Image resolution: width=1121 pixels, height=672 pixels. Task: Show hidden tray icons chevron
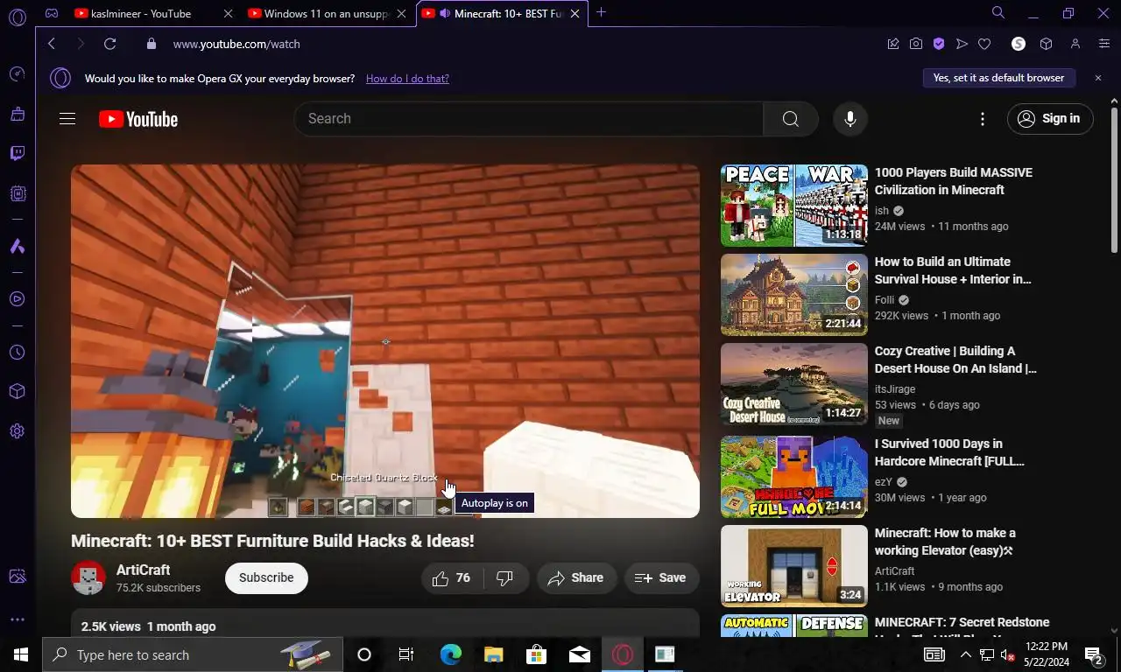click(x=966, y=654)
